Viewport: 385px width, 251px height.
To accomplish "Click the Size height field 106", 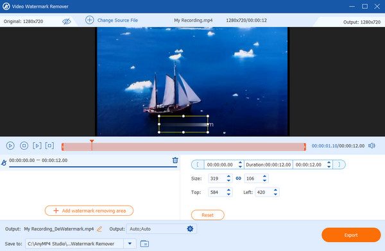I will click(253, 179).
